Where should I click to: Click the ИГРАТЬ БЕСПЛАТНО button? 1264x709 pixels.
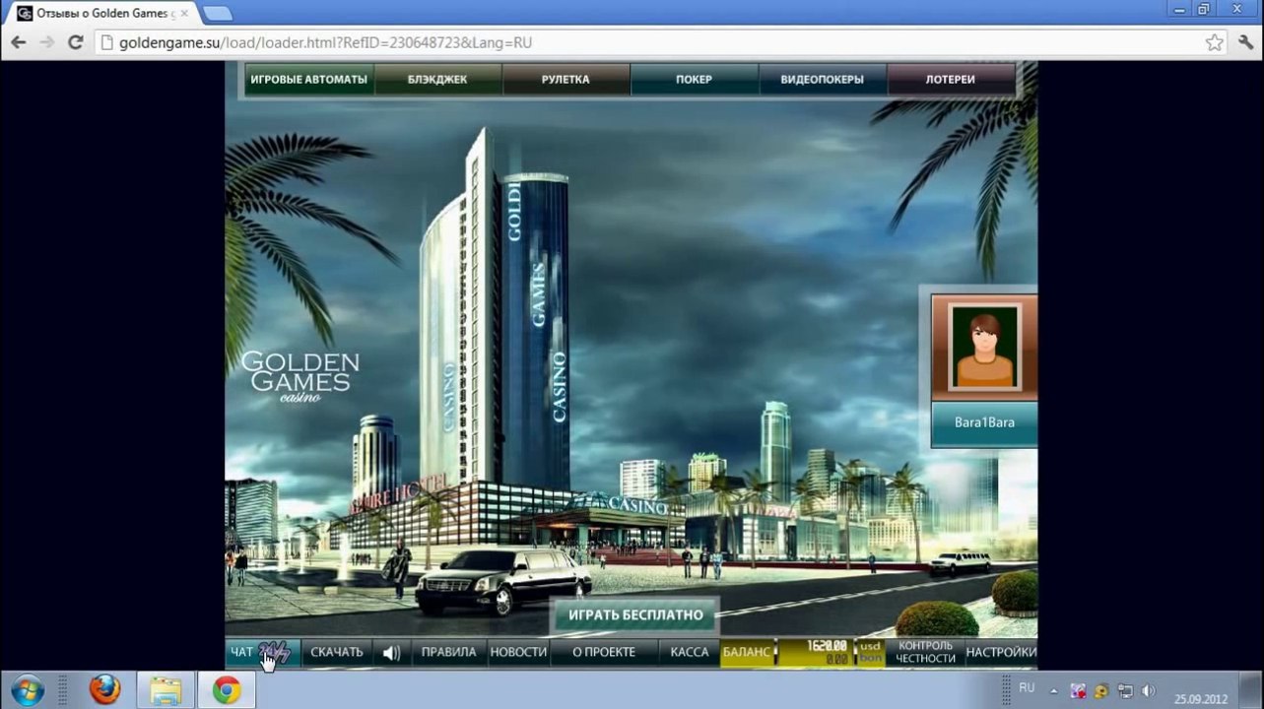pyautogui.click(x=635, y=615)
